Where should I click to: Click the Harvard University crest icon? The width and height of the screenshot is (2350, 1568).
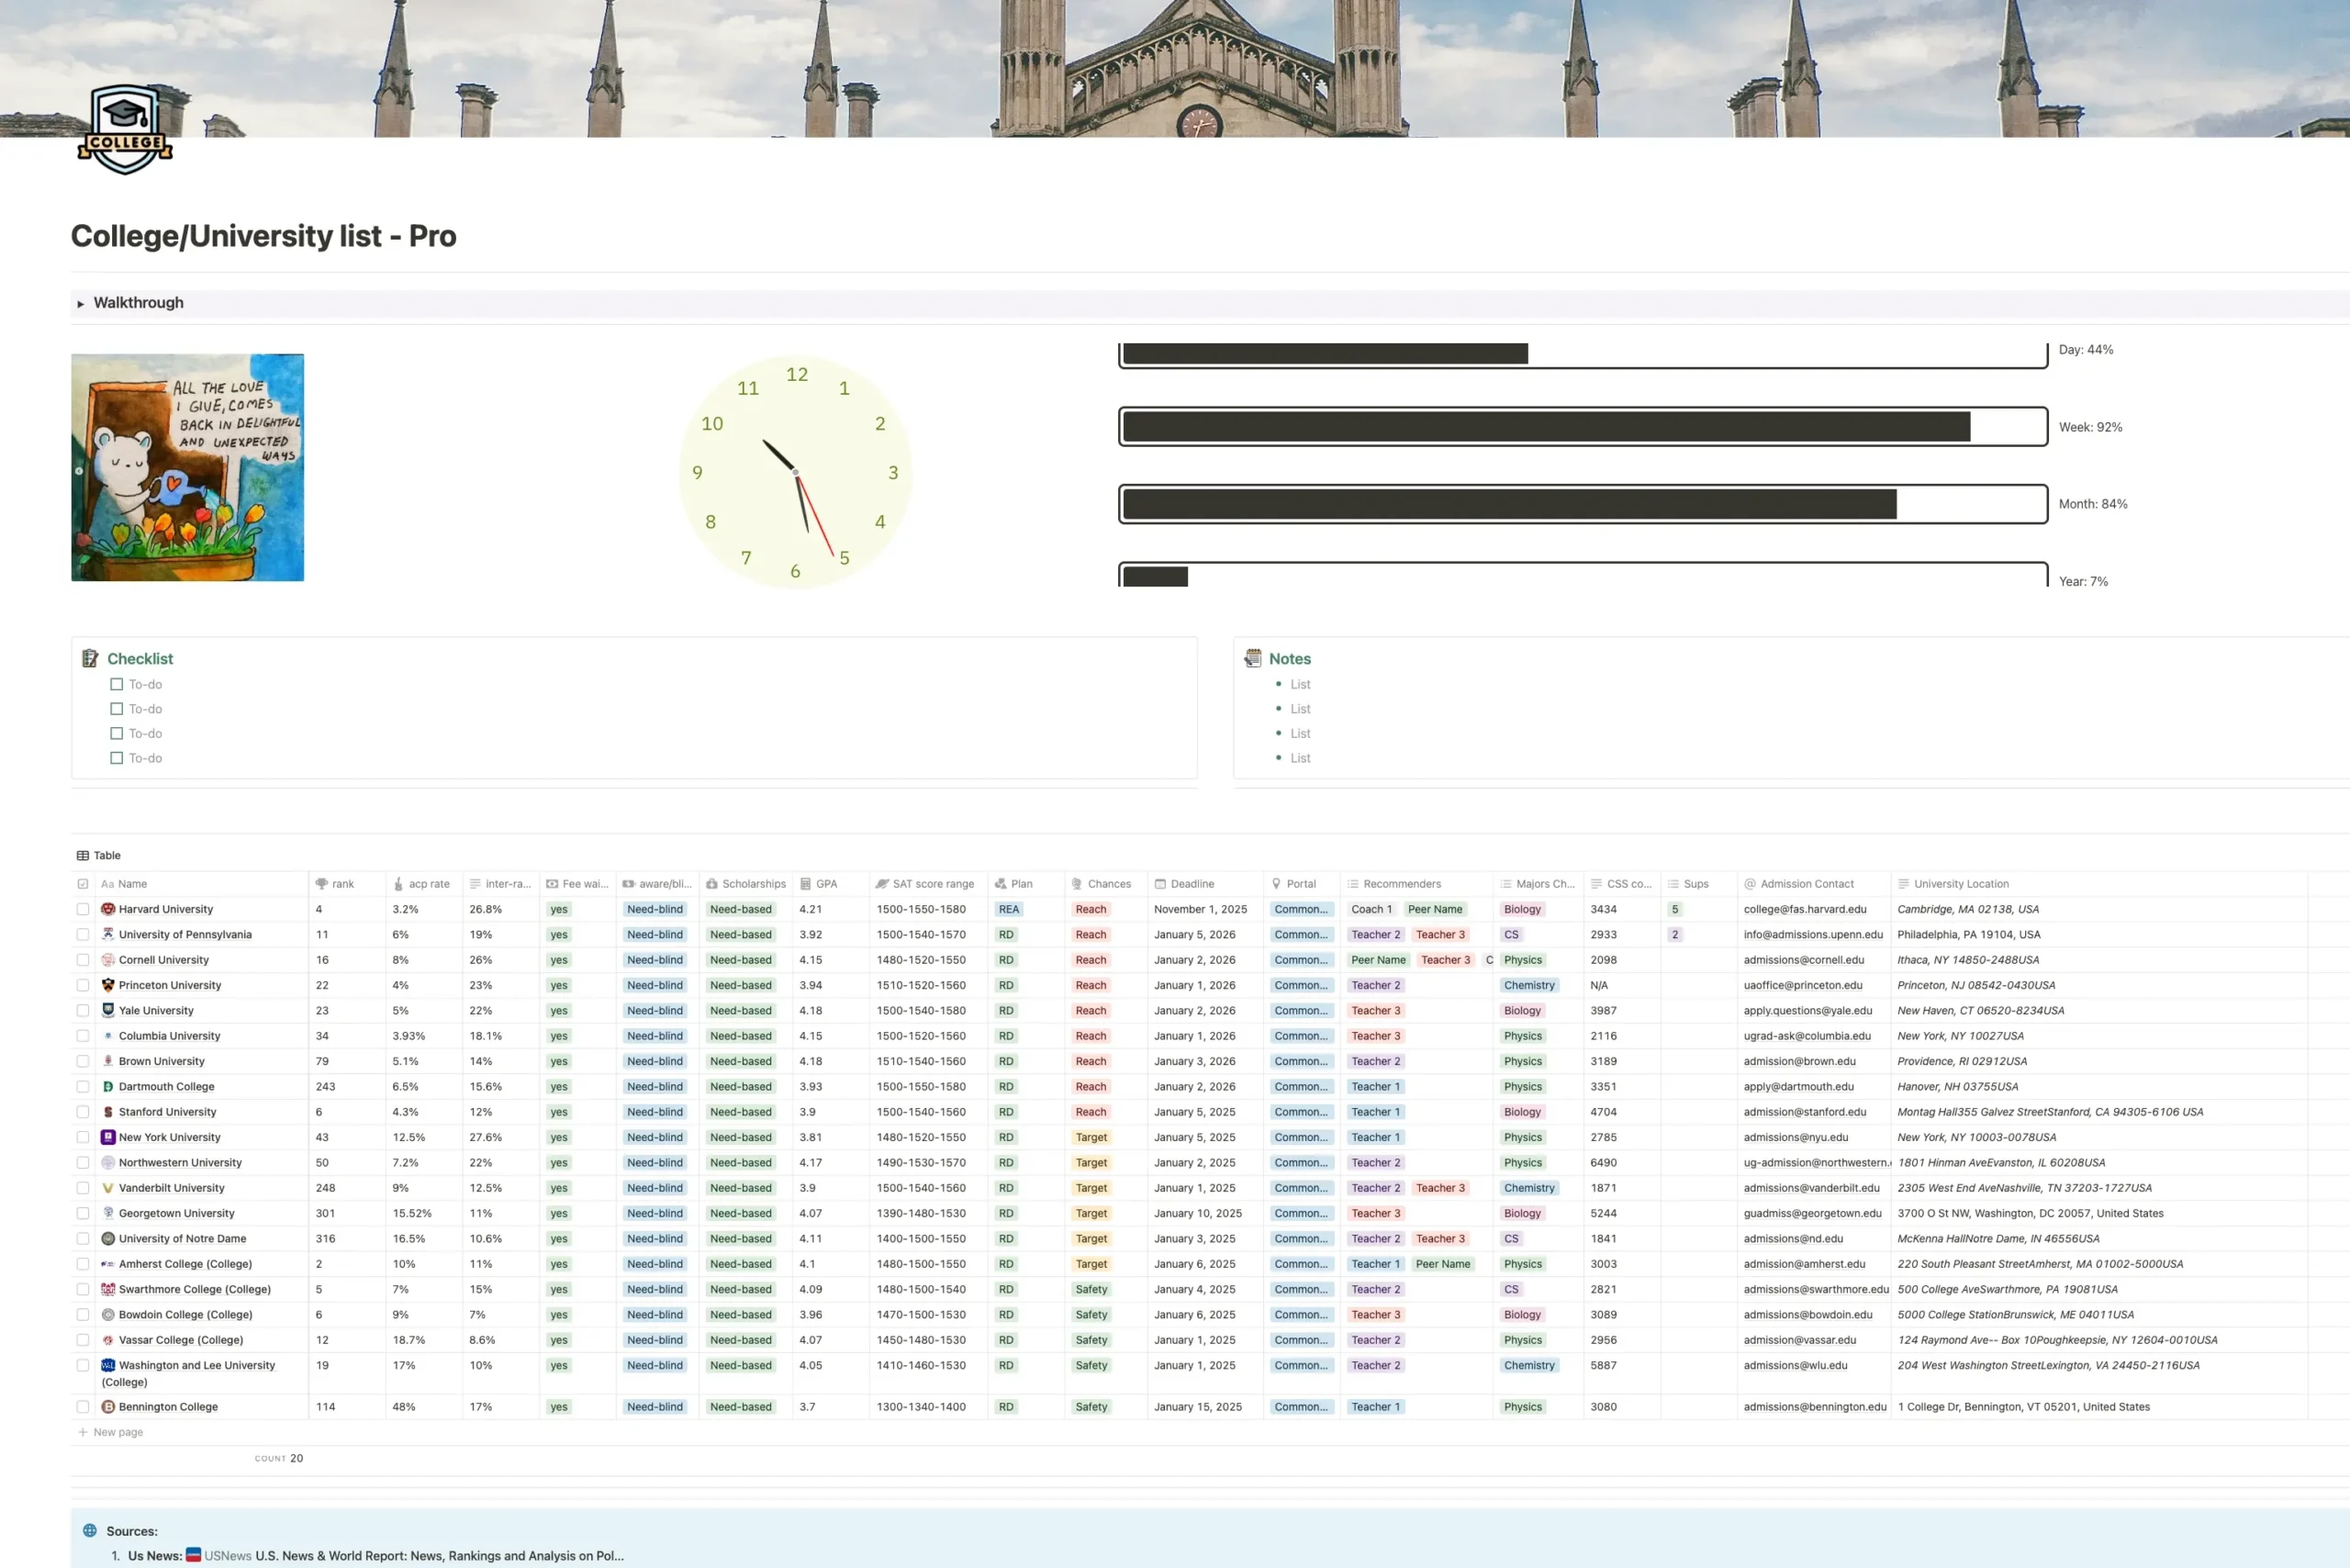click(x=108, y=909)
